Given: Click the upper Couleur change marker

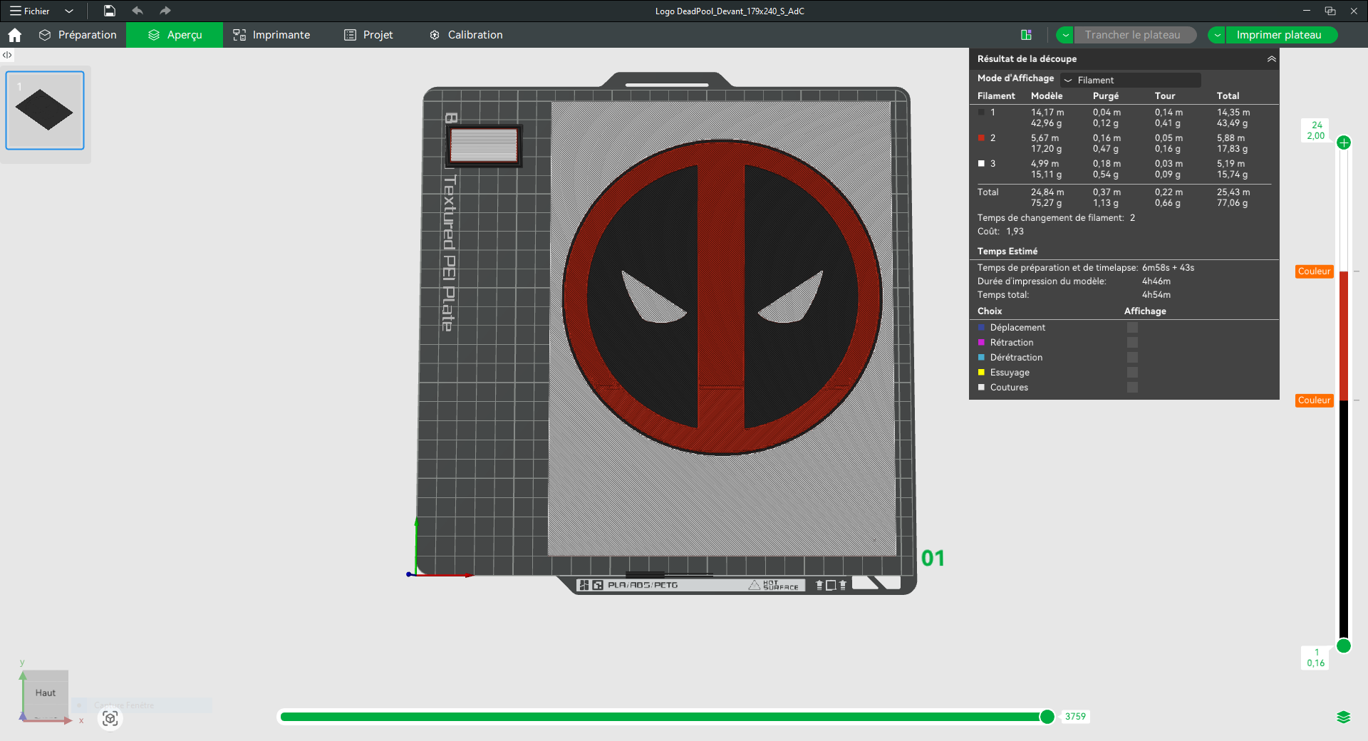Looking at the screenshot, I should tap(1314, 271).
